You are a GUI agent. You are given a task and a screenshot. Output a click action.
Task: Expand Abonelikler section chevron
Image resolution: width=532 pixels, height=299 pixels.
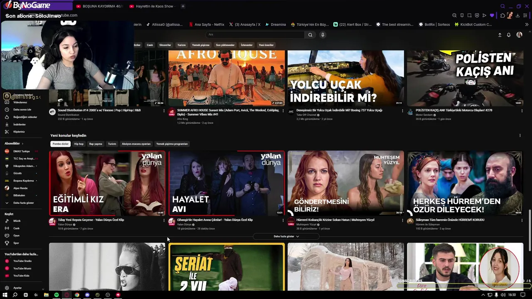[23, 143]
